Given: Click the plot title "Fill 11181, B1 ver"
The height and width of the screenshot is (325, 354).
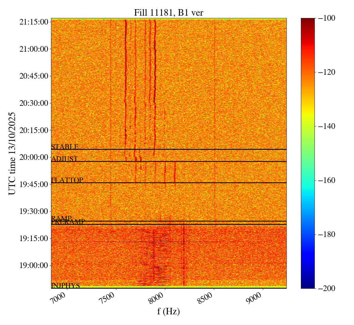Looking at the screenshot, I should (168, 13).
